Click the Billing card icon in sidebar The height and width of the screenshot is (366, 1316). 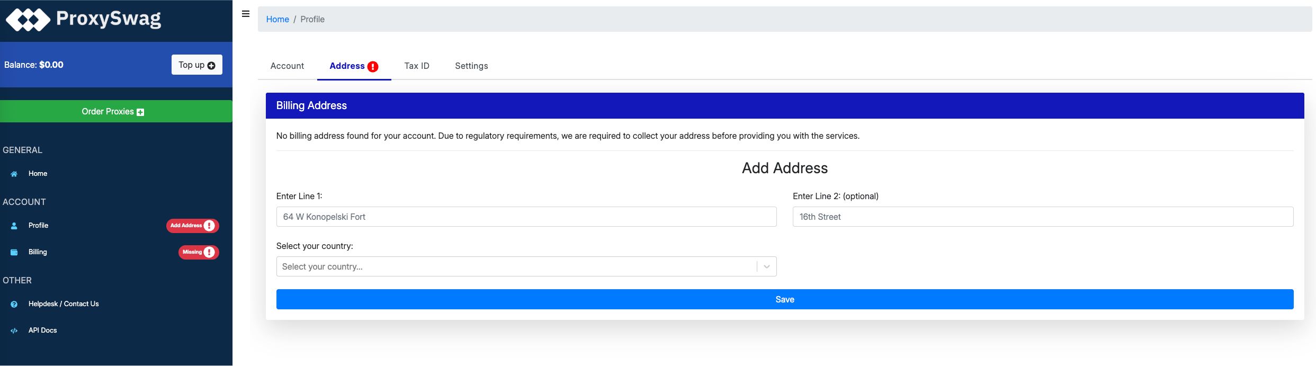pyautogui.click(x=14, y=252)
